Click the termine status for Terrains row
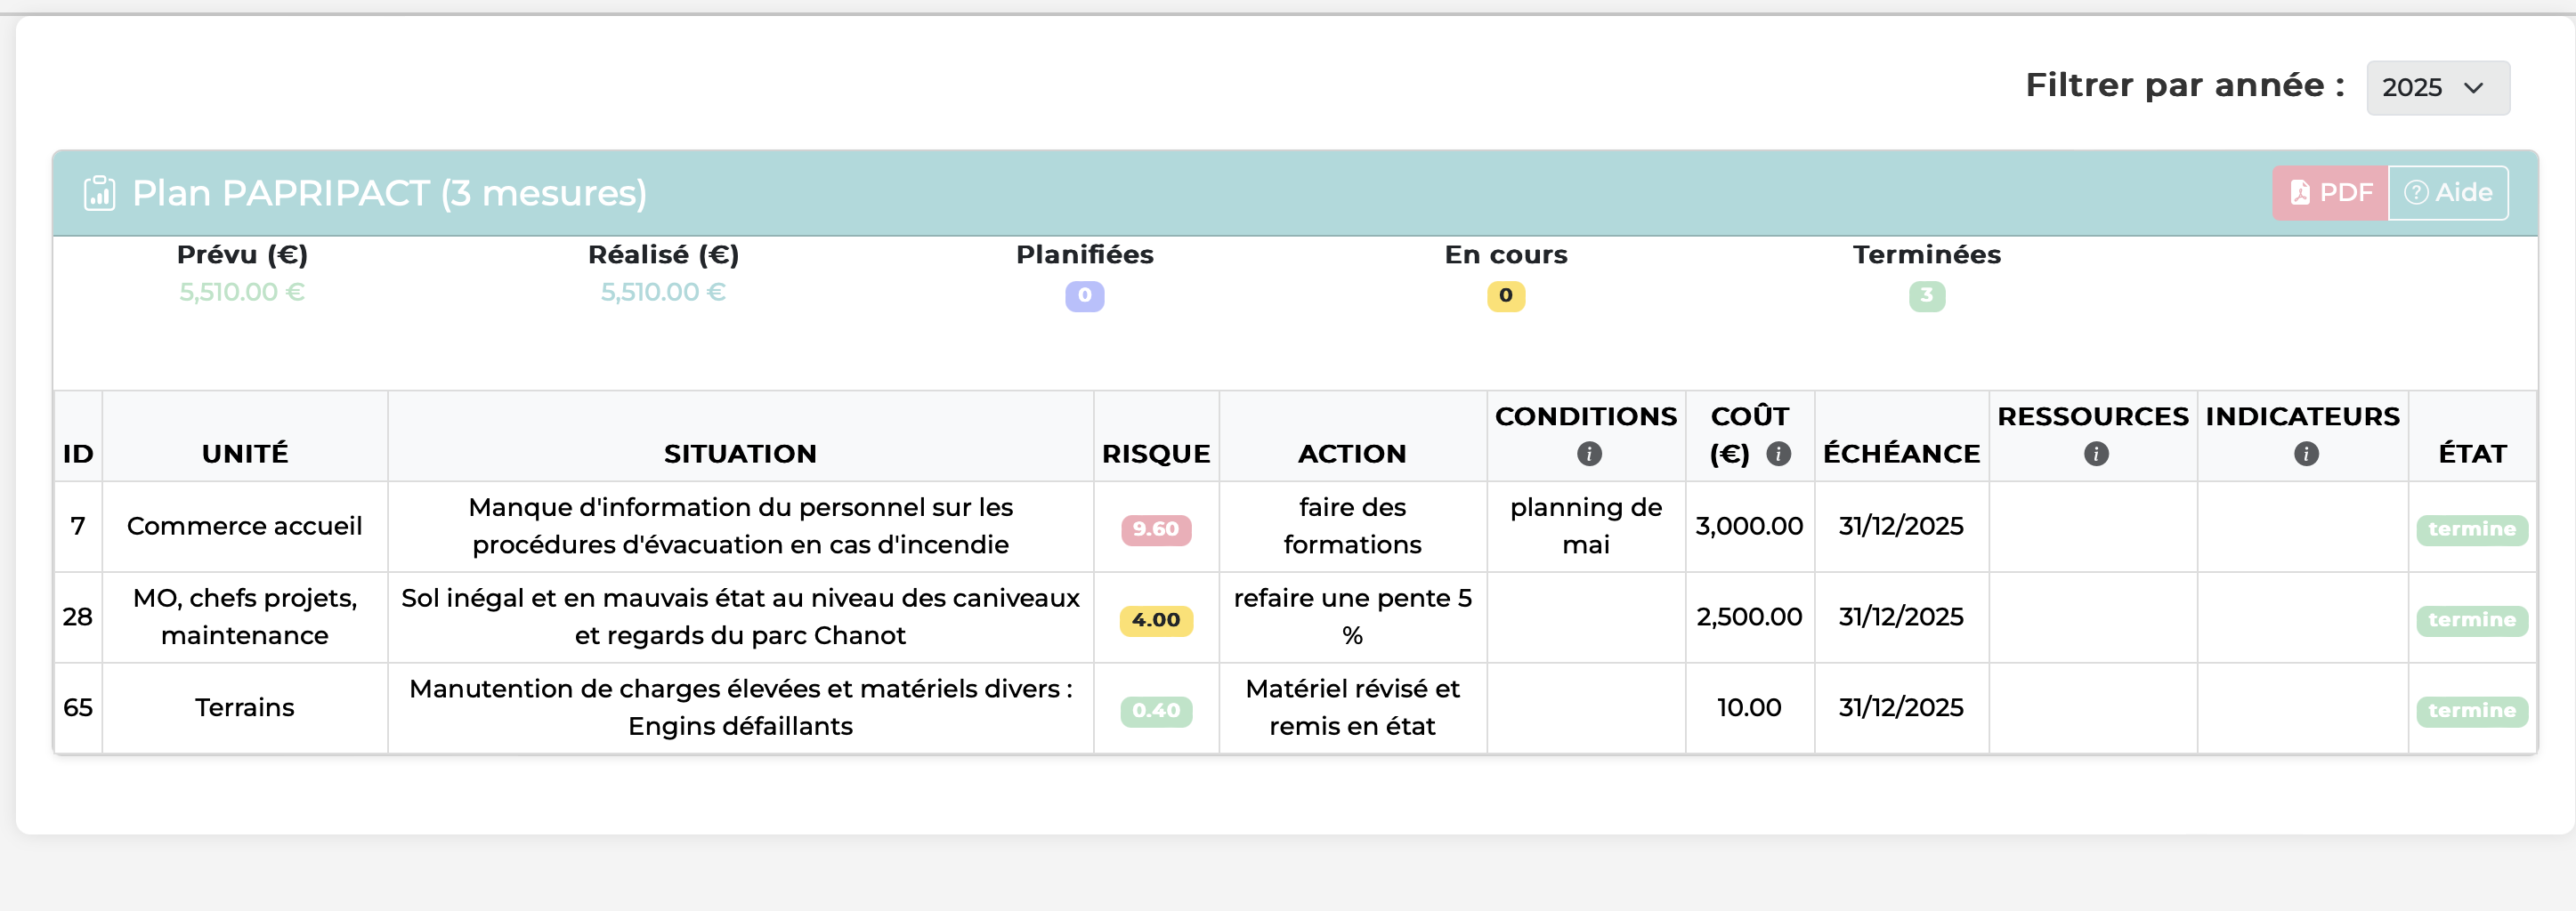2576x911 pixels. (2472, 712)
